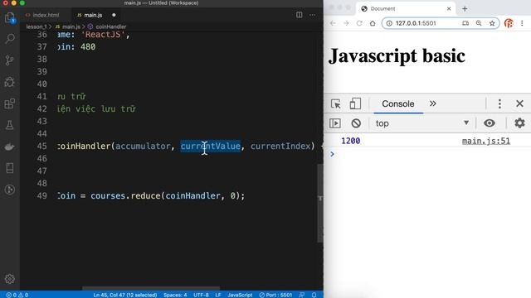This screenshot has height=298, width=531.
Task: Change indentation via Spaces: 4
Action: [175, 295]
